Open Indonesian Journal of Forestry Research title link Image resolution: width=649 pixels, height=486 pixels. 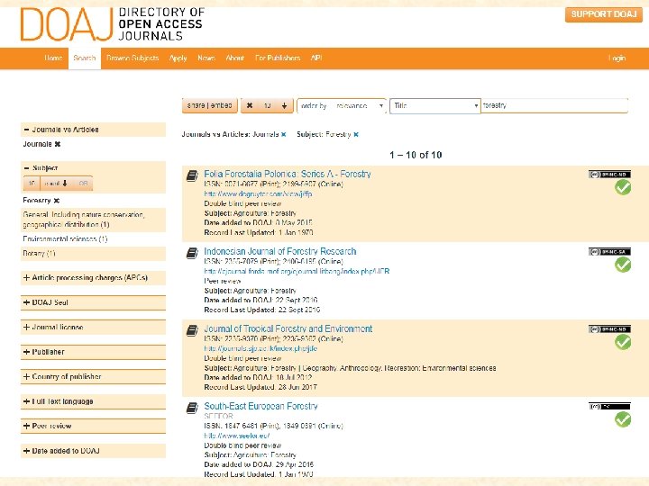279,251
